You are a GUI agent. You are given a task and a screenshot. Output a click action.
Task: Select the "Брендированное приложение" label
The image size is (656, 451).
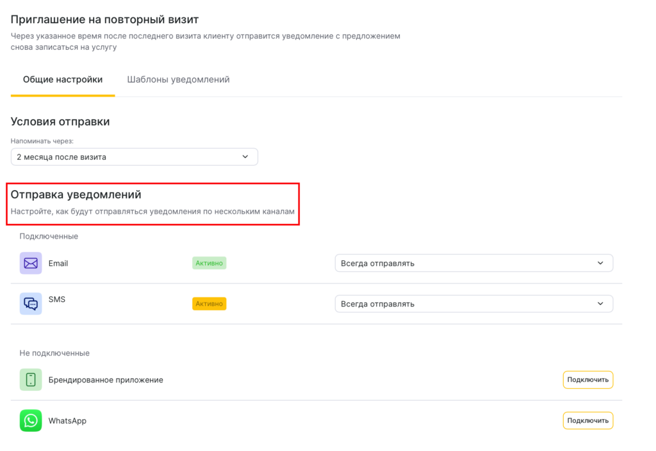click(106, 380)
